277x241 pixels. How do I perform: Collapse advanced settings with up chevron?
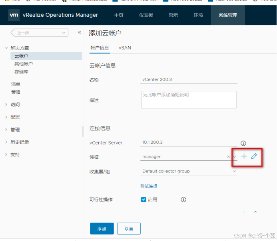pyautogui.click(x=255, y=212)
